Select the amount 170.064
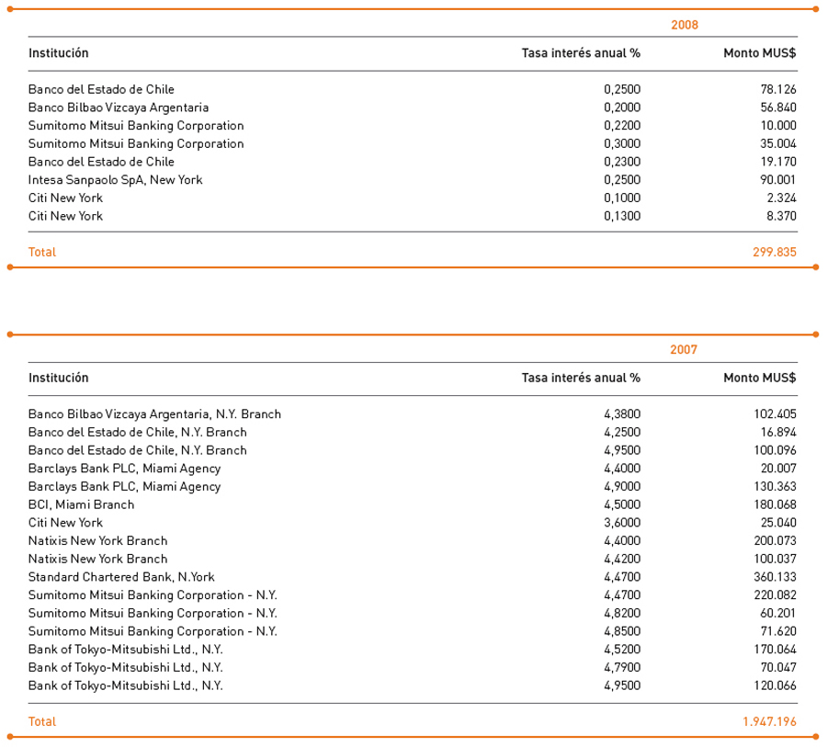827x747 pixels. coord(775,650)
